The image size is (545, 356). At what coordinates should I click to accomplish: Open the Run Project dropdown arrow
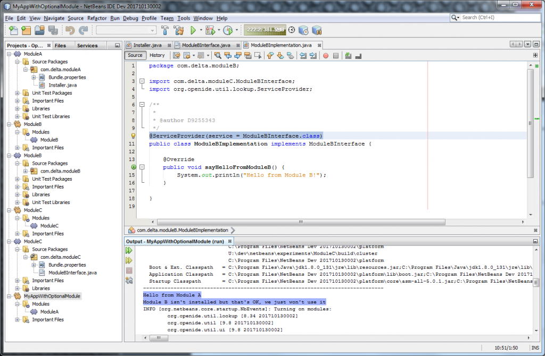click(x=201, y=30)
